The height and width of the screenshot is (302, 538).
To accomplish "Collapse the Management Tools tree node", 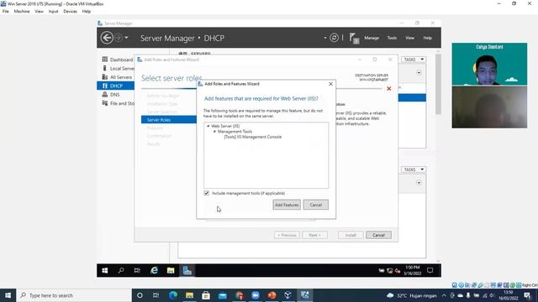I will tap(215, 132).
